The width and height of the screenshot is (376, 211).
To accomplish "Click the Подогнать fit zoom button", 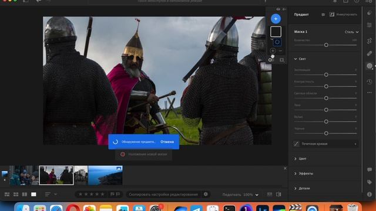I will [x=231, y=195].
